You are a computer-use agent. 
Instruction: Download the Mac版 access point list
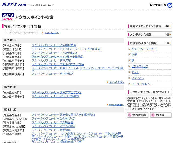pos(161,115)
